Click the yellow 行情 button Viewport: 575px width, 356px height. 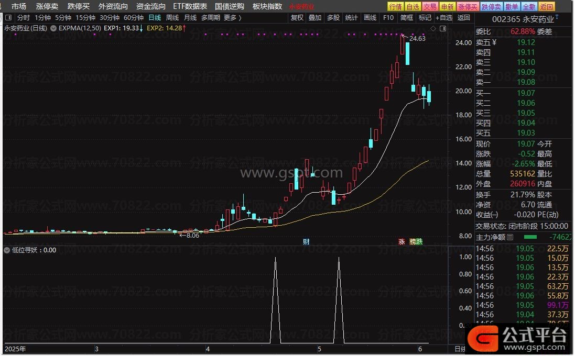click(x=396, y=7)
